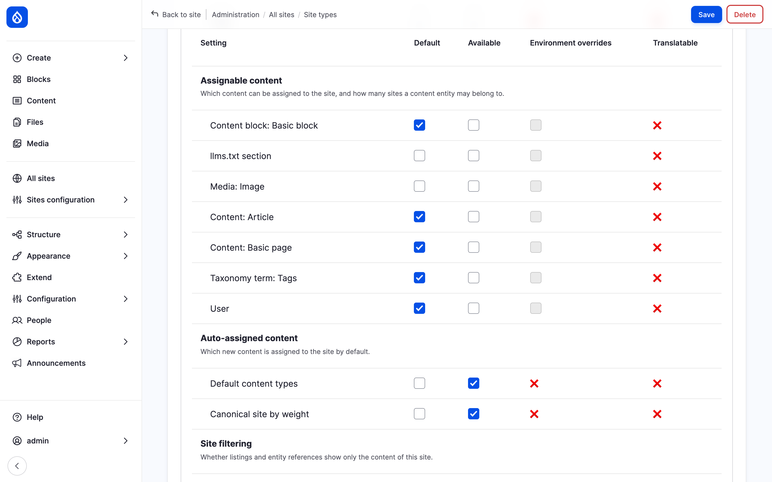Screen dimensions: 772x482
Task: Check Available for Taxonomy term: Tags
Action: point(474,278)
